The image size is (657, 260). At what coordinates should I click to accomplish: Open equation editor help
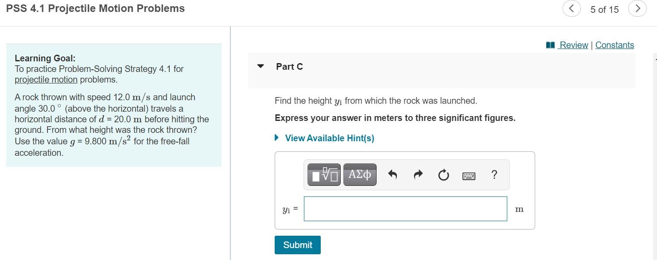[x=495, y=174]
